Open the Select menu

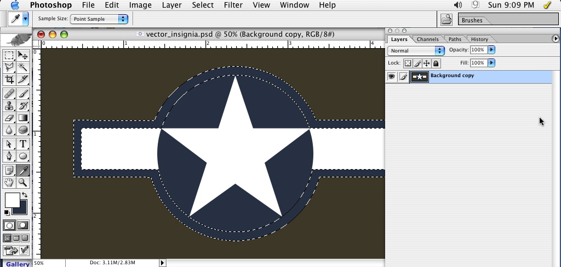click(203, 5)
